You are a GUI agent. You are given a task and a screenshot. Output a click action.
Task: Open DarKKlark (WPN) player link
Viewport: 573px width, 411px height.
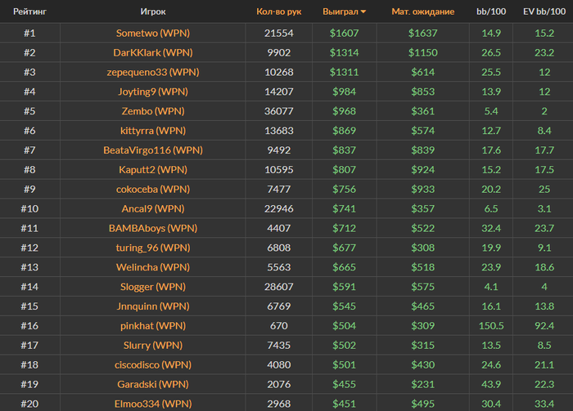pos(153,52)
